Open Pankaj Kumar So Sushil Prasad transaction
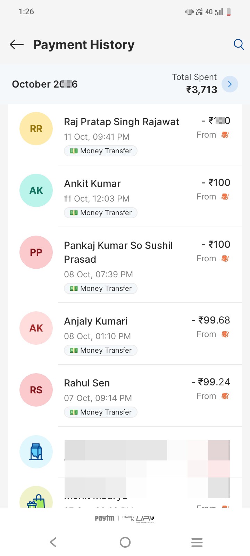Screen dimensions: 250x556 point(125,265)
